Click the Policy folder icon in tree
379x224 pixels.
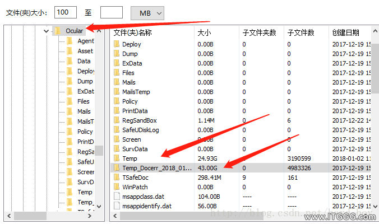(70, 132)
